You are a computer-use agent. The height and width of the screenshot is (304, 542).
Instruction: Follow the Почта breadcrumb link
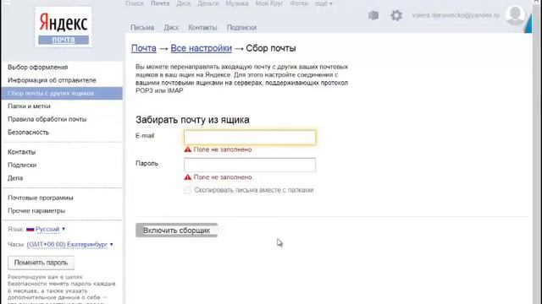pos(144,48)
